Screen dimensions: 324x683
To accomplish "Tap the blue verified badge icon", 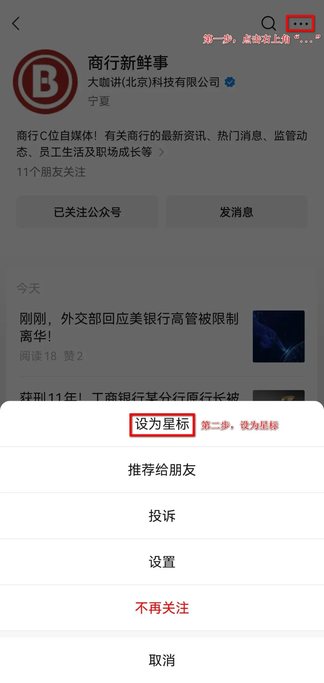I will point(230,82).
